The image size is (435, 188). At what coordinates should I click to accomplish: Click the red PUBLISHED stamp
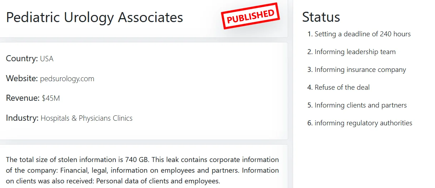250,16
